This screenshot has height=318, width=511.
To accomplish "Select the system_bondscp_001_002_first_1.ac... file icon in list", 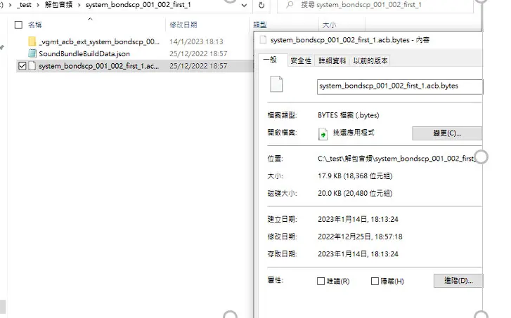I will [32, 66].
